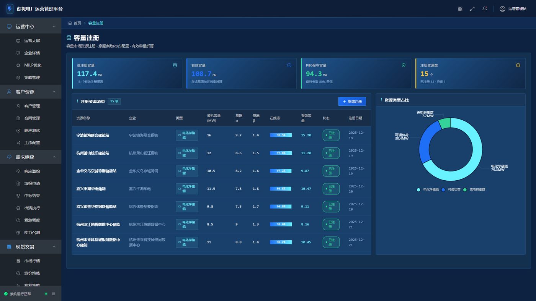
Task: Click the 竞价策略 target icon
Action: pos(18,273)
